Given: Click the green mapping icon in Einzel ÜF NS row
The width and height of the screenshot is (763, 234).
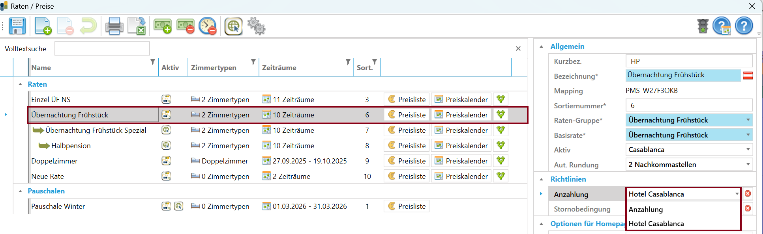Looking at the screenshot, I should (501, 99).
